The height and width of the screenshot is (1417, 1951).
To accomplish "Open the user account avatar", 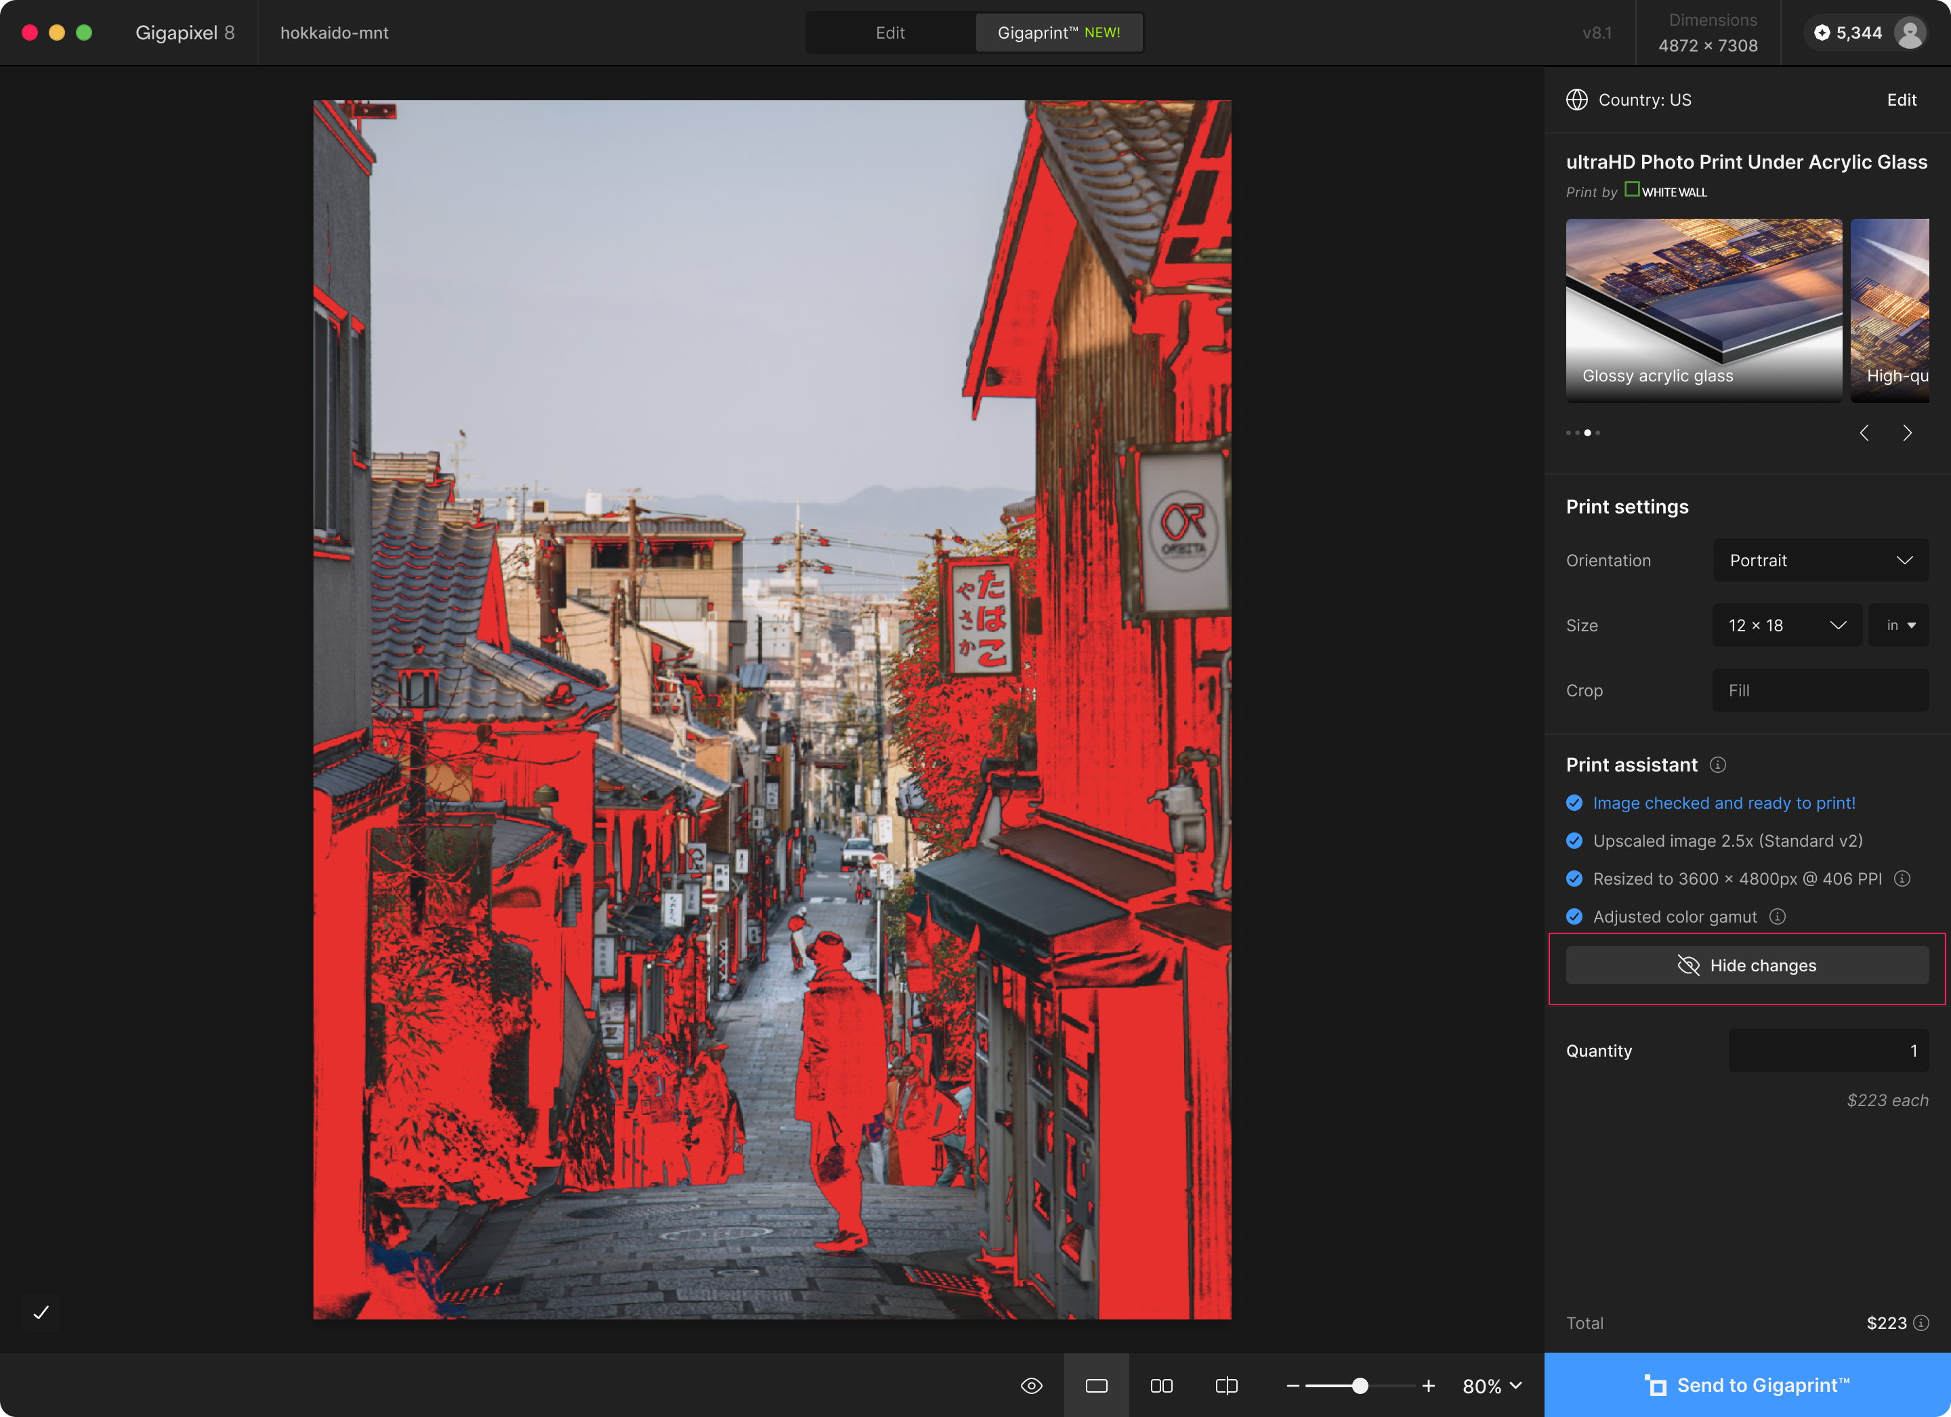I will coord(1910,33).
